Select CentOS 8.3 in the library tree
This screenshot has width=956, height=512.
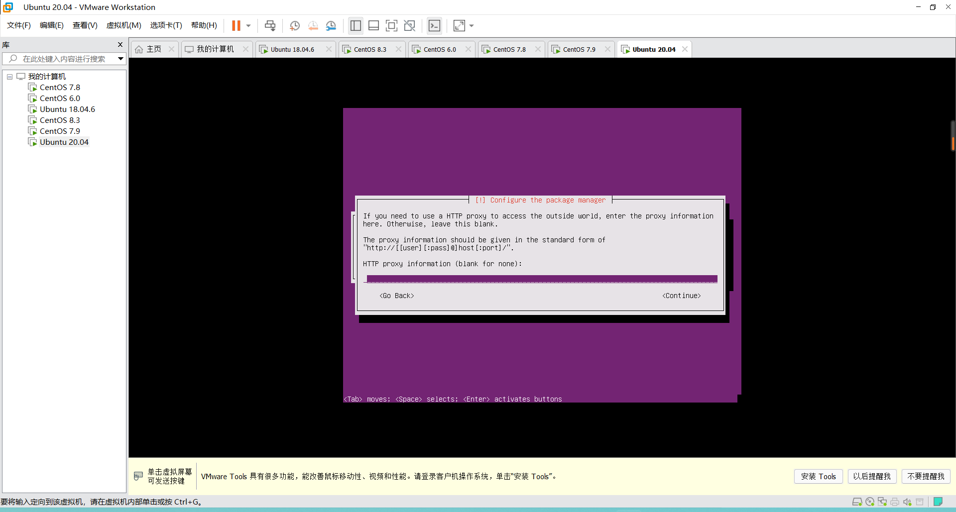pyautogui.click(x=60, y=120)
